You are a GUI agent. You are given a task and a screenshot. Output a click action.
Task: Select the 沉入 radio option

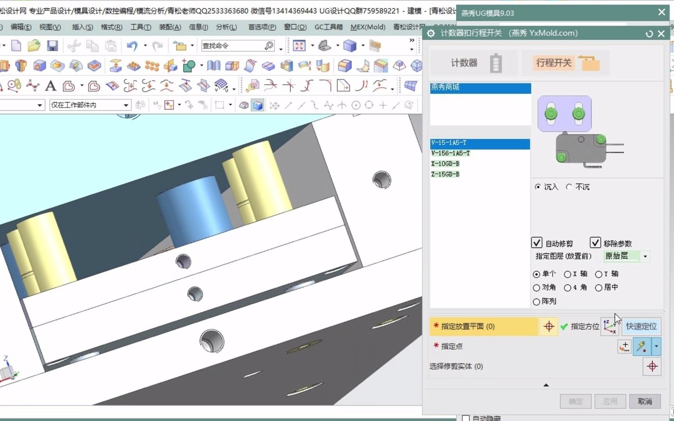538,187
